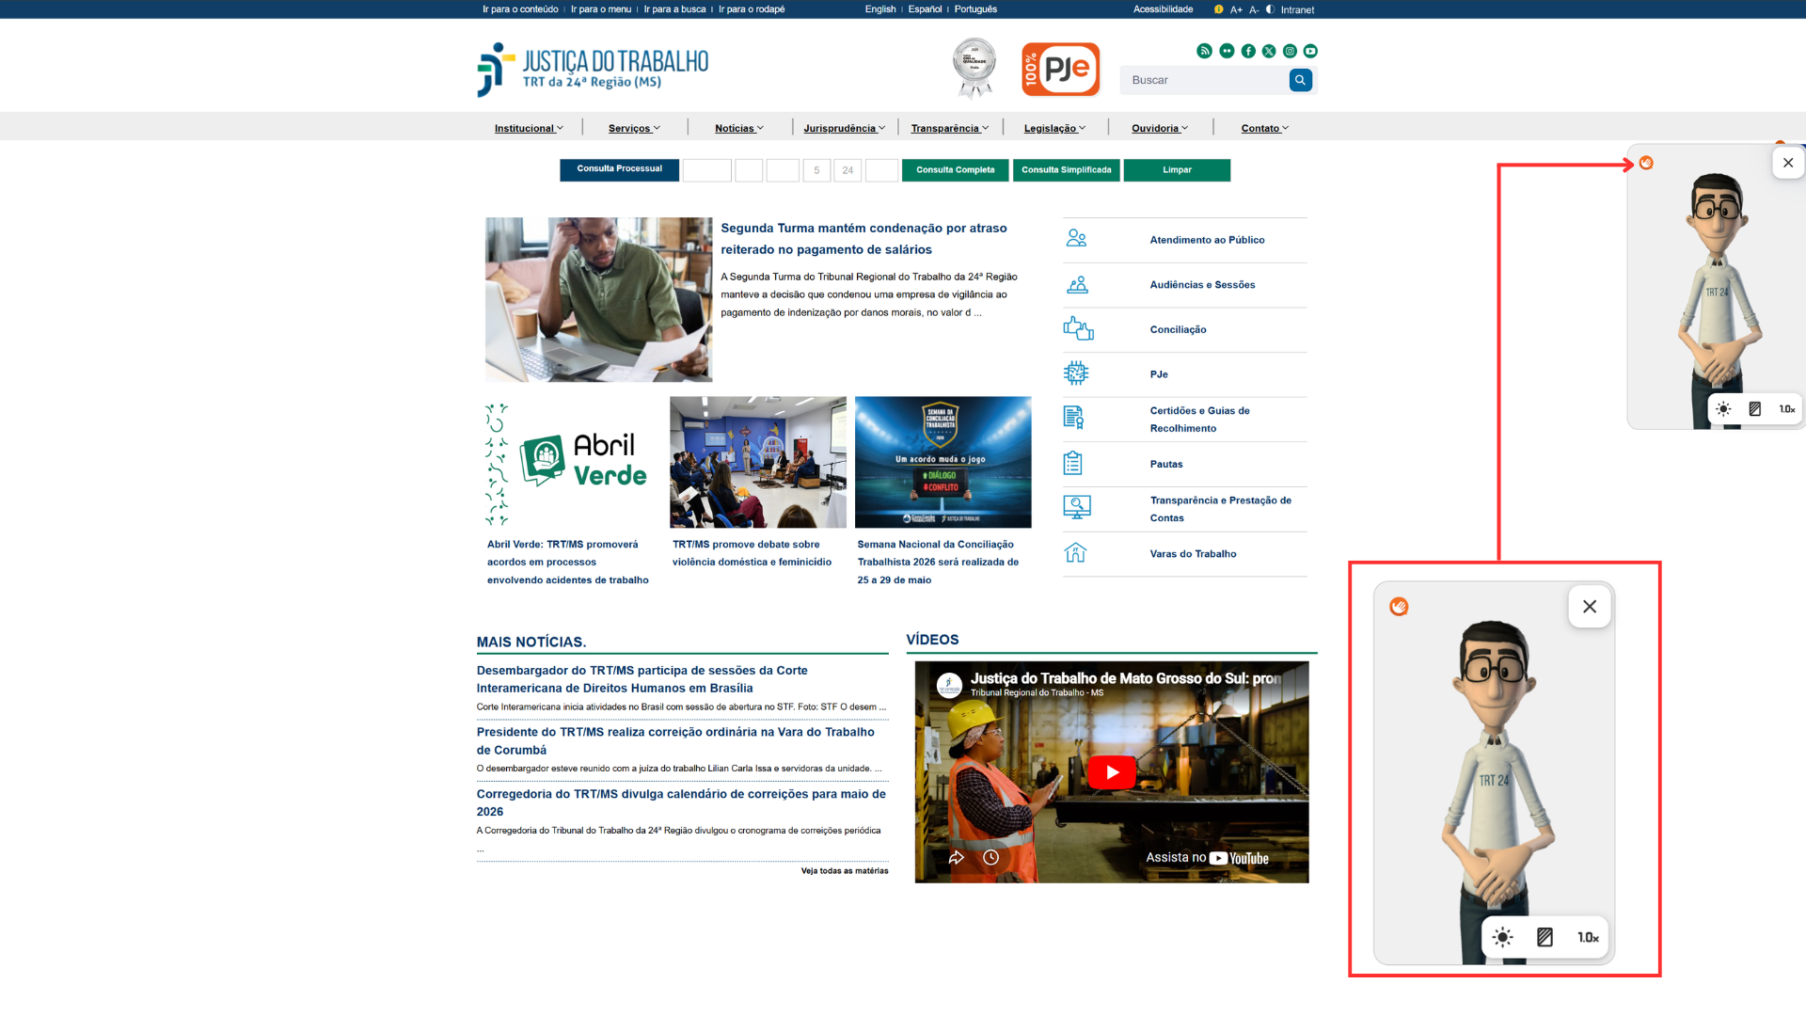
Task: Open the RSS feed icon
Action: [x=1204, y=51]
